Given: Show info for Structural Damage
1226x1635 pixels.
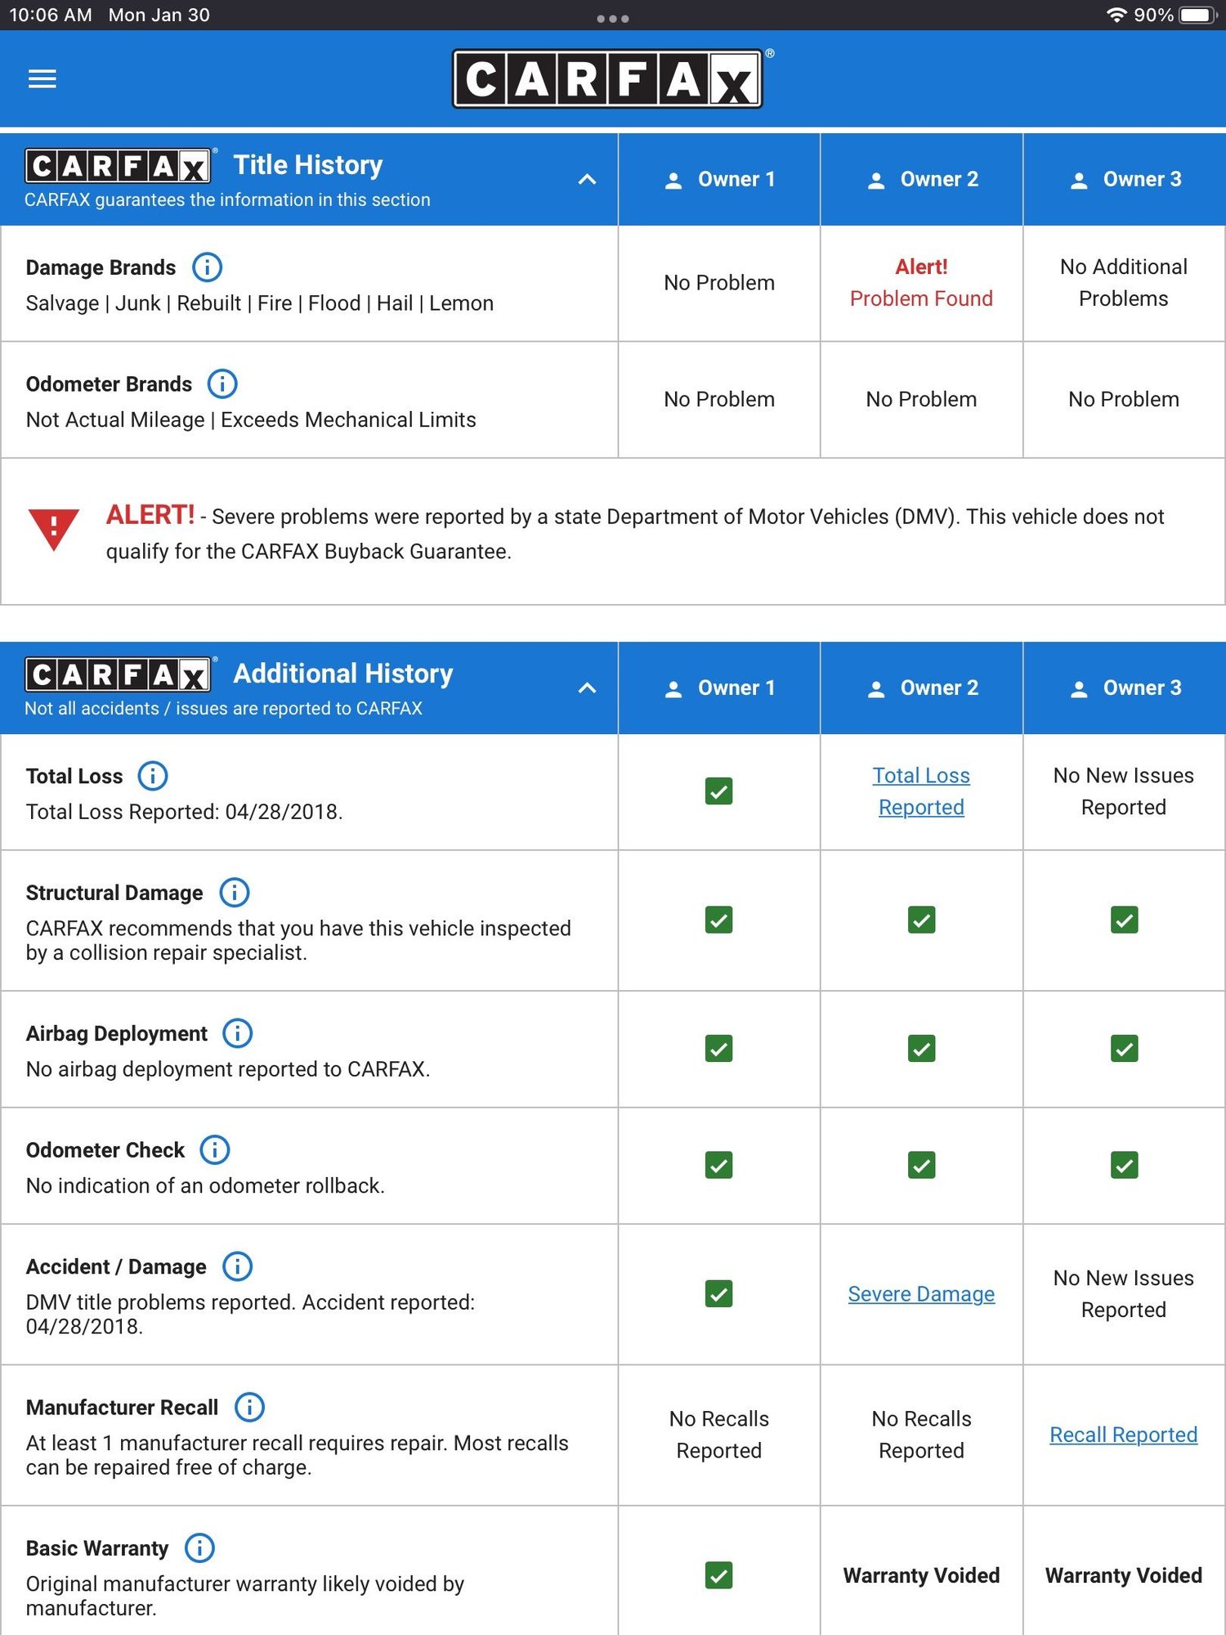Looking at the screenshot, I should (x=235, y=892).
